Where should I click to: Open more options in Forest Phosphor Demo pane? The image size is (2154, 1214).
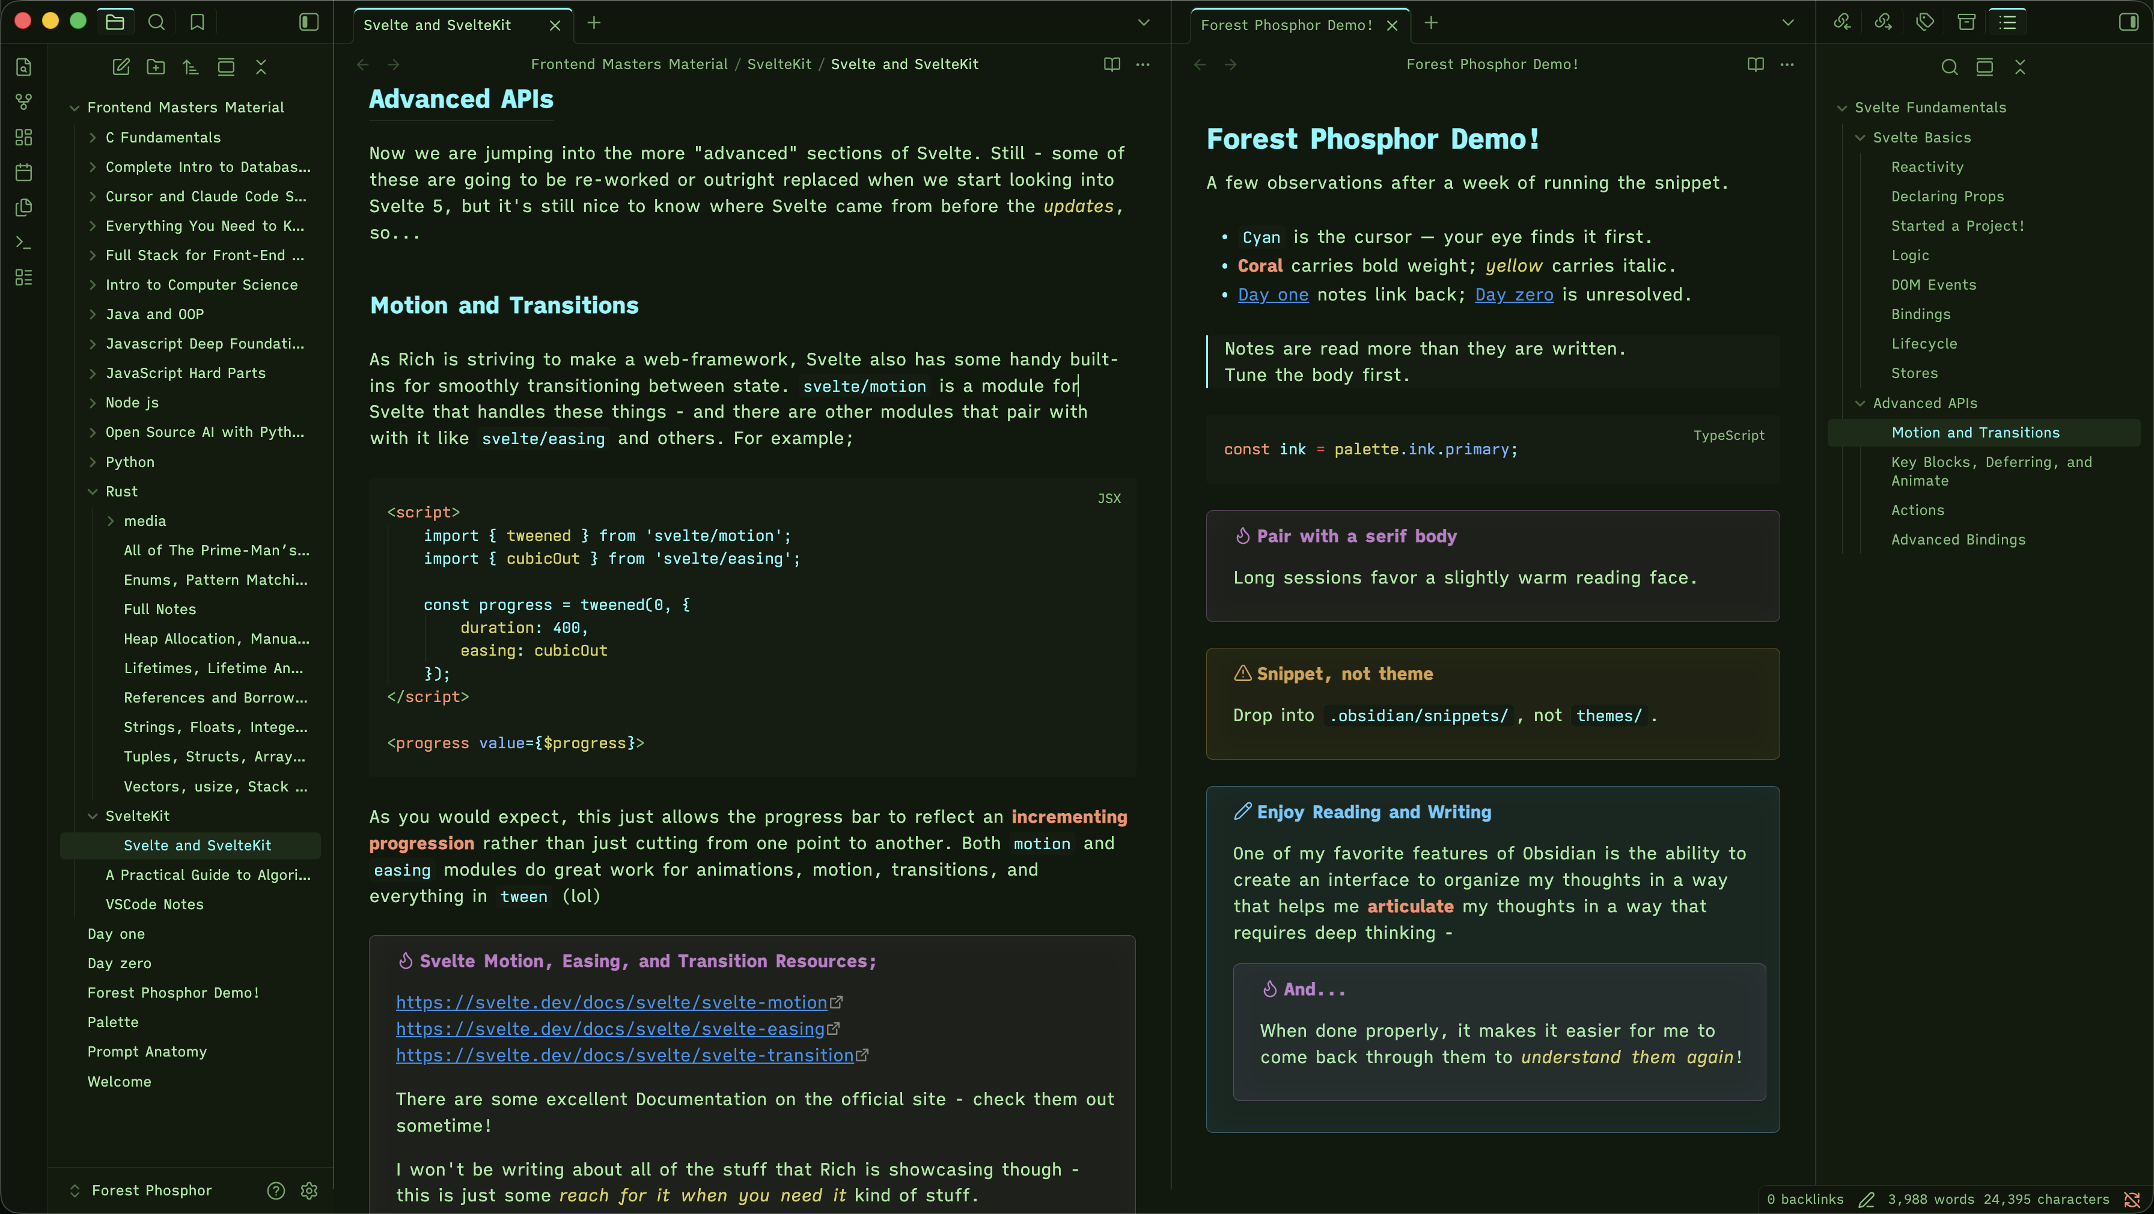pyautogui.click(x=1787, y=64)
